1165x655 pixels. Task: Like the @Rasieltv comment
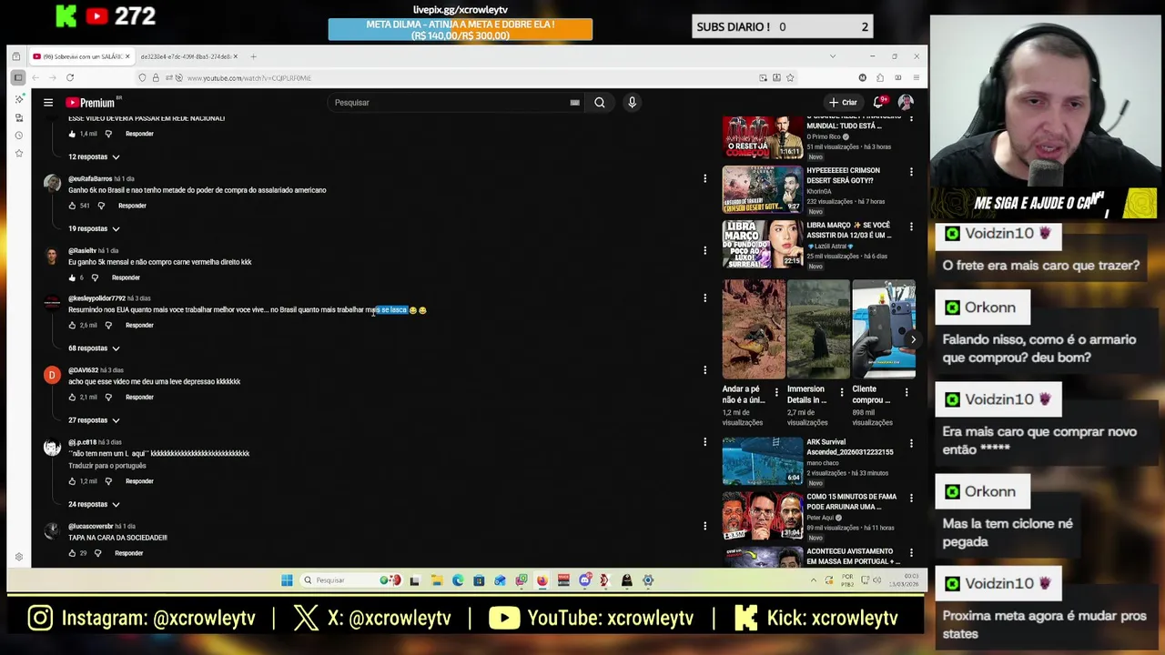(x=73, y=277)
